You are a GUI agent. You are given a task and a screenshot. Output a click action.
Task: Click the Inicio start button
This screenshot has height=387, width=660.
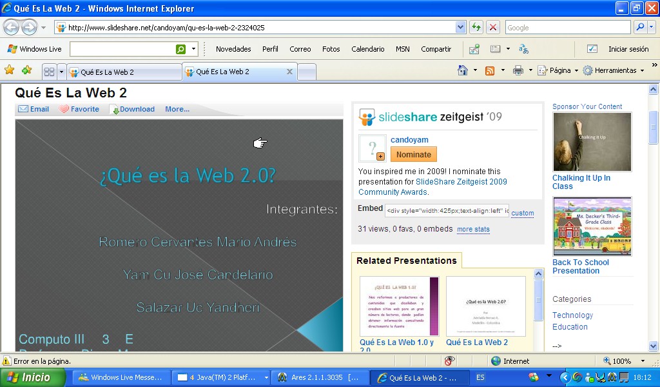point(32,377)
